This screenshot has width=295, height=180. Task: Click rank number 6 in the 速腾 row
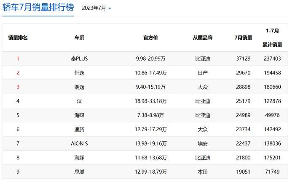(18, 129)
